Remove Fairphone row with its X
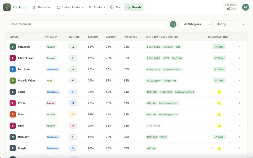This screenshot has height=158, width=253. pyautogui.click(x=240, y=69)
